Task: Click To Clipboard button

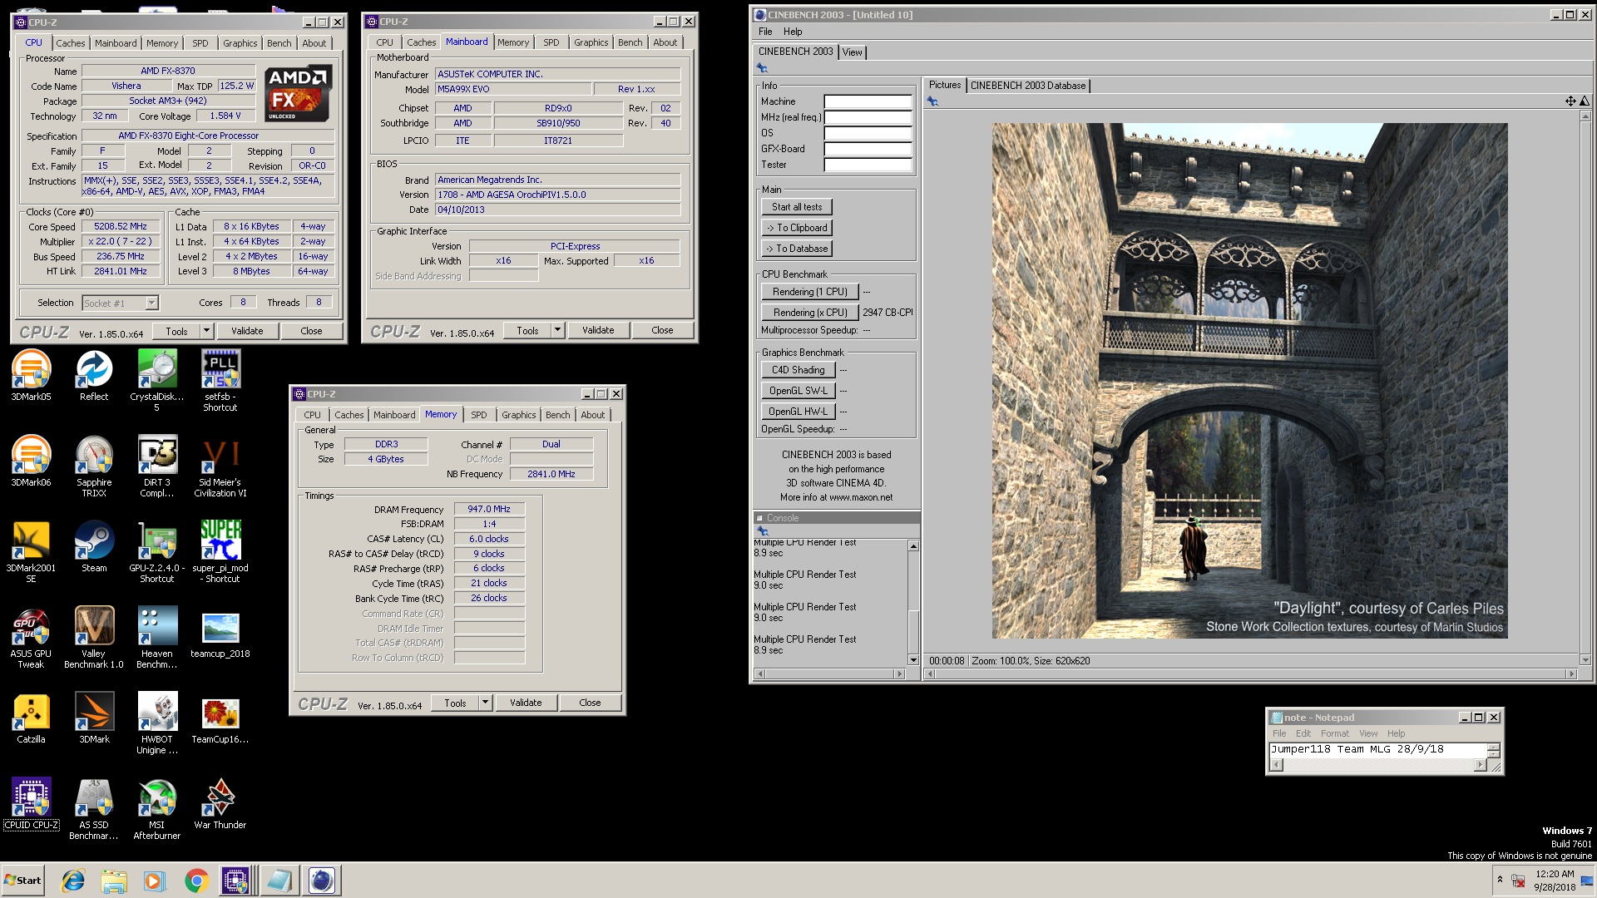Action: (x=797, y=228)
